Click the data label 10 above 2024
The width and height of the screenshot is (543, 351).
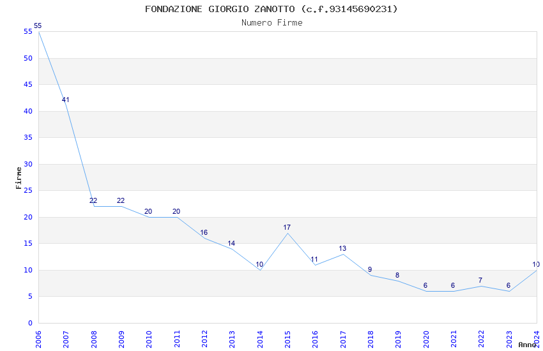(x=536, y=264)
